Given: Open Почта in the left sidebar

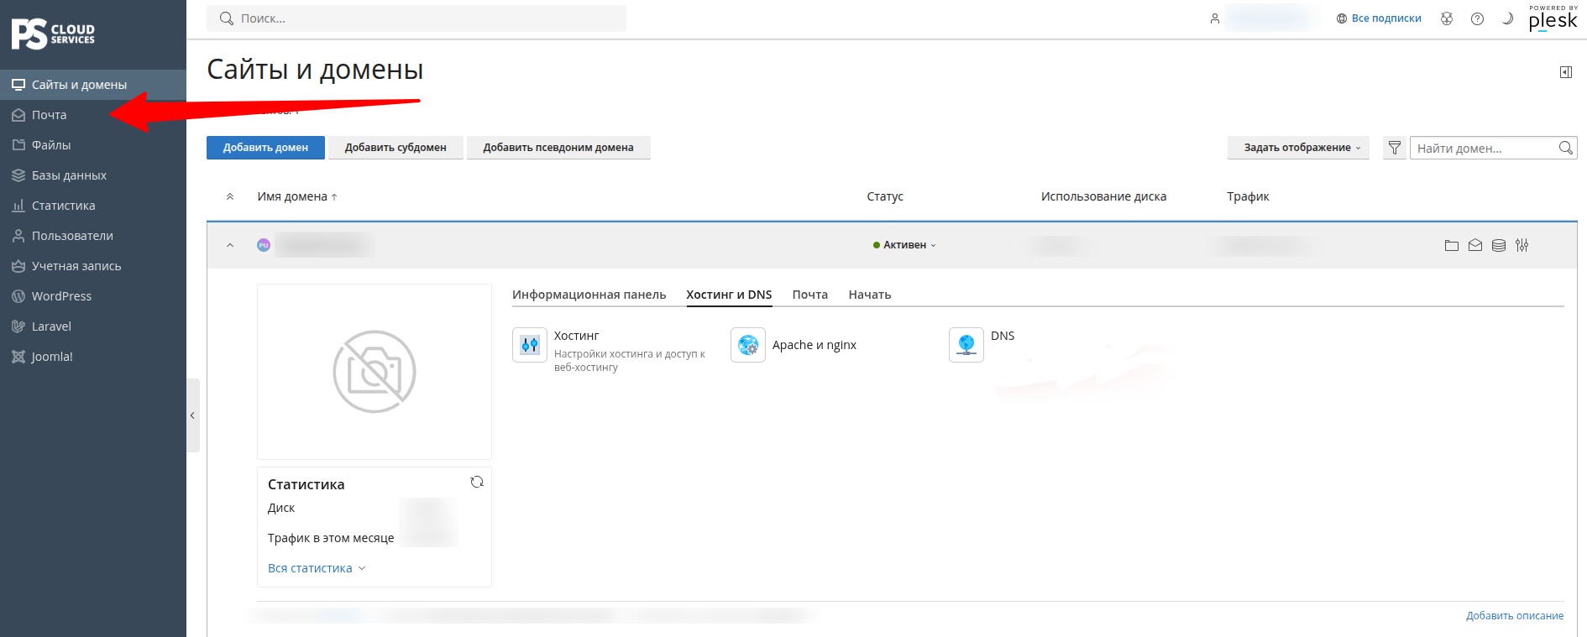Looking at the screenshot, I should pos(49,115).
